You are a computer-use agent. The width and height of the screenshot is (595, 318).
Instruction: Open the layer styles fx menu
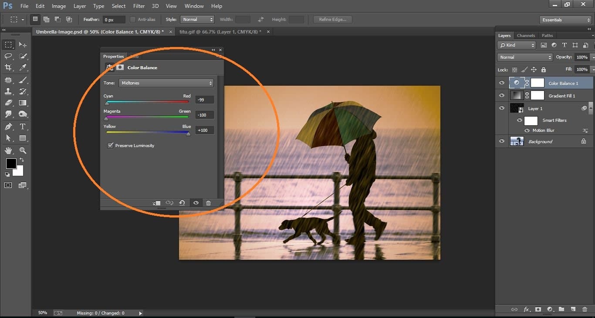(527, 309)
